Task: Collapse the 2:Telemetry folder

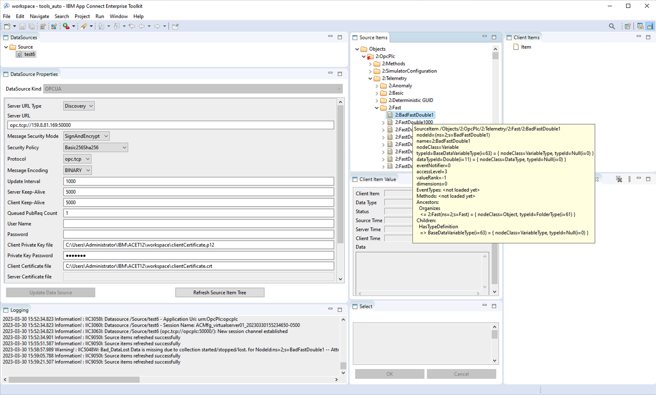Action: click(370, 78)
